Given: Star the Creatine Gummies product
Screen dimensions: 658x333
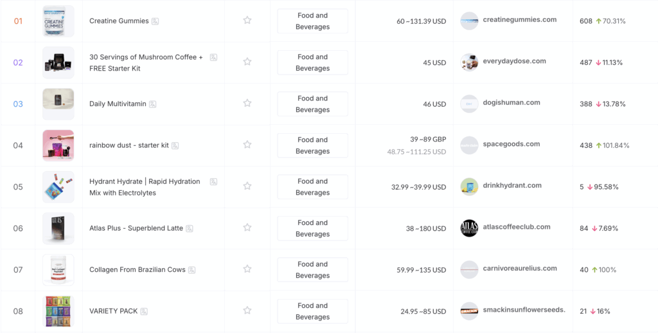Looking at the screenshot, I should click(247, 20).
